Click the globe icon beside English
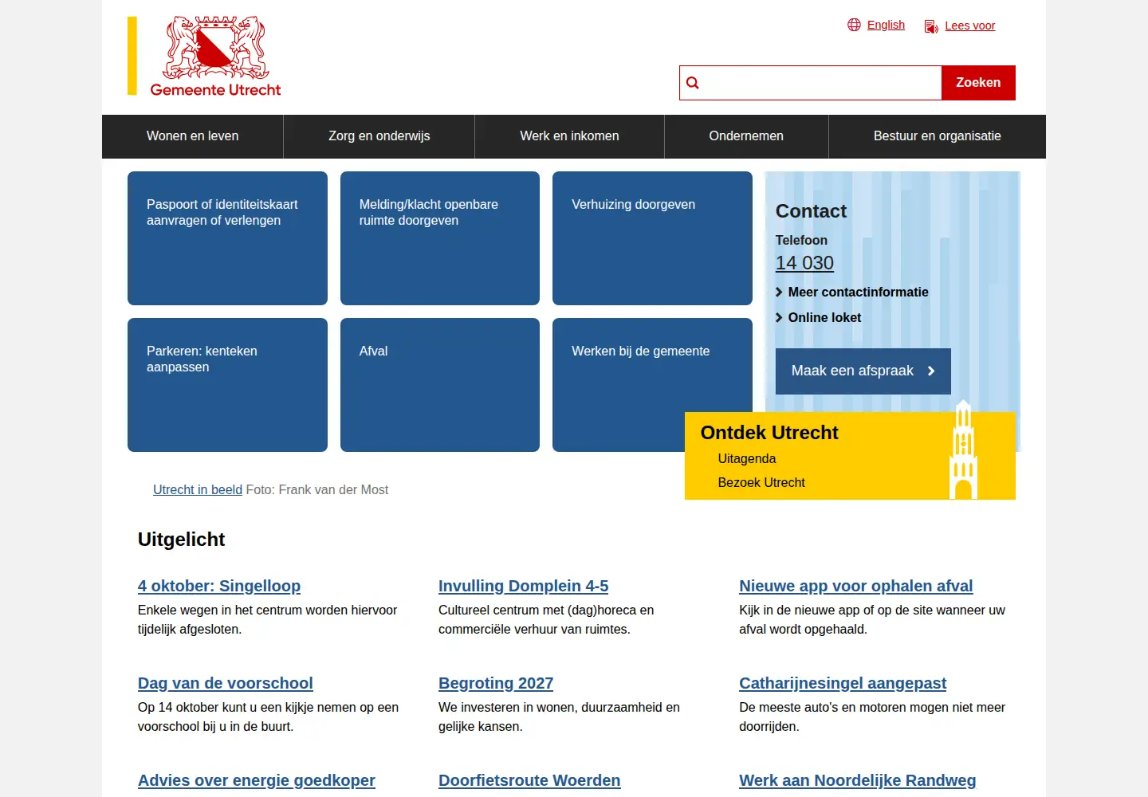Image resolution: width=1148 pixels, height=797 pixels. 854,25
